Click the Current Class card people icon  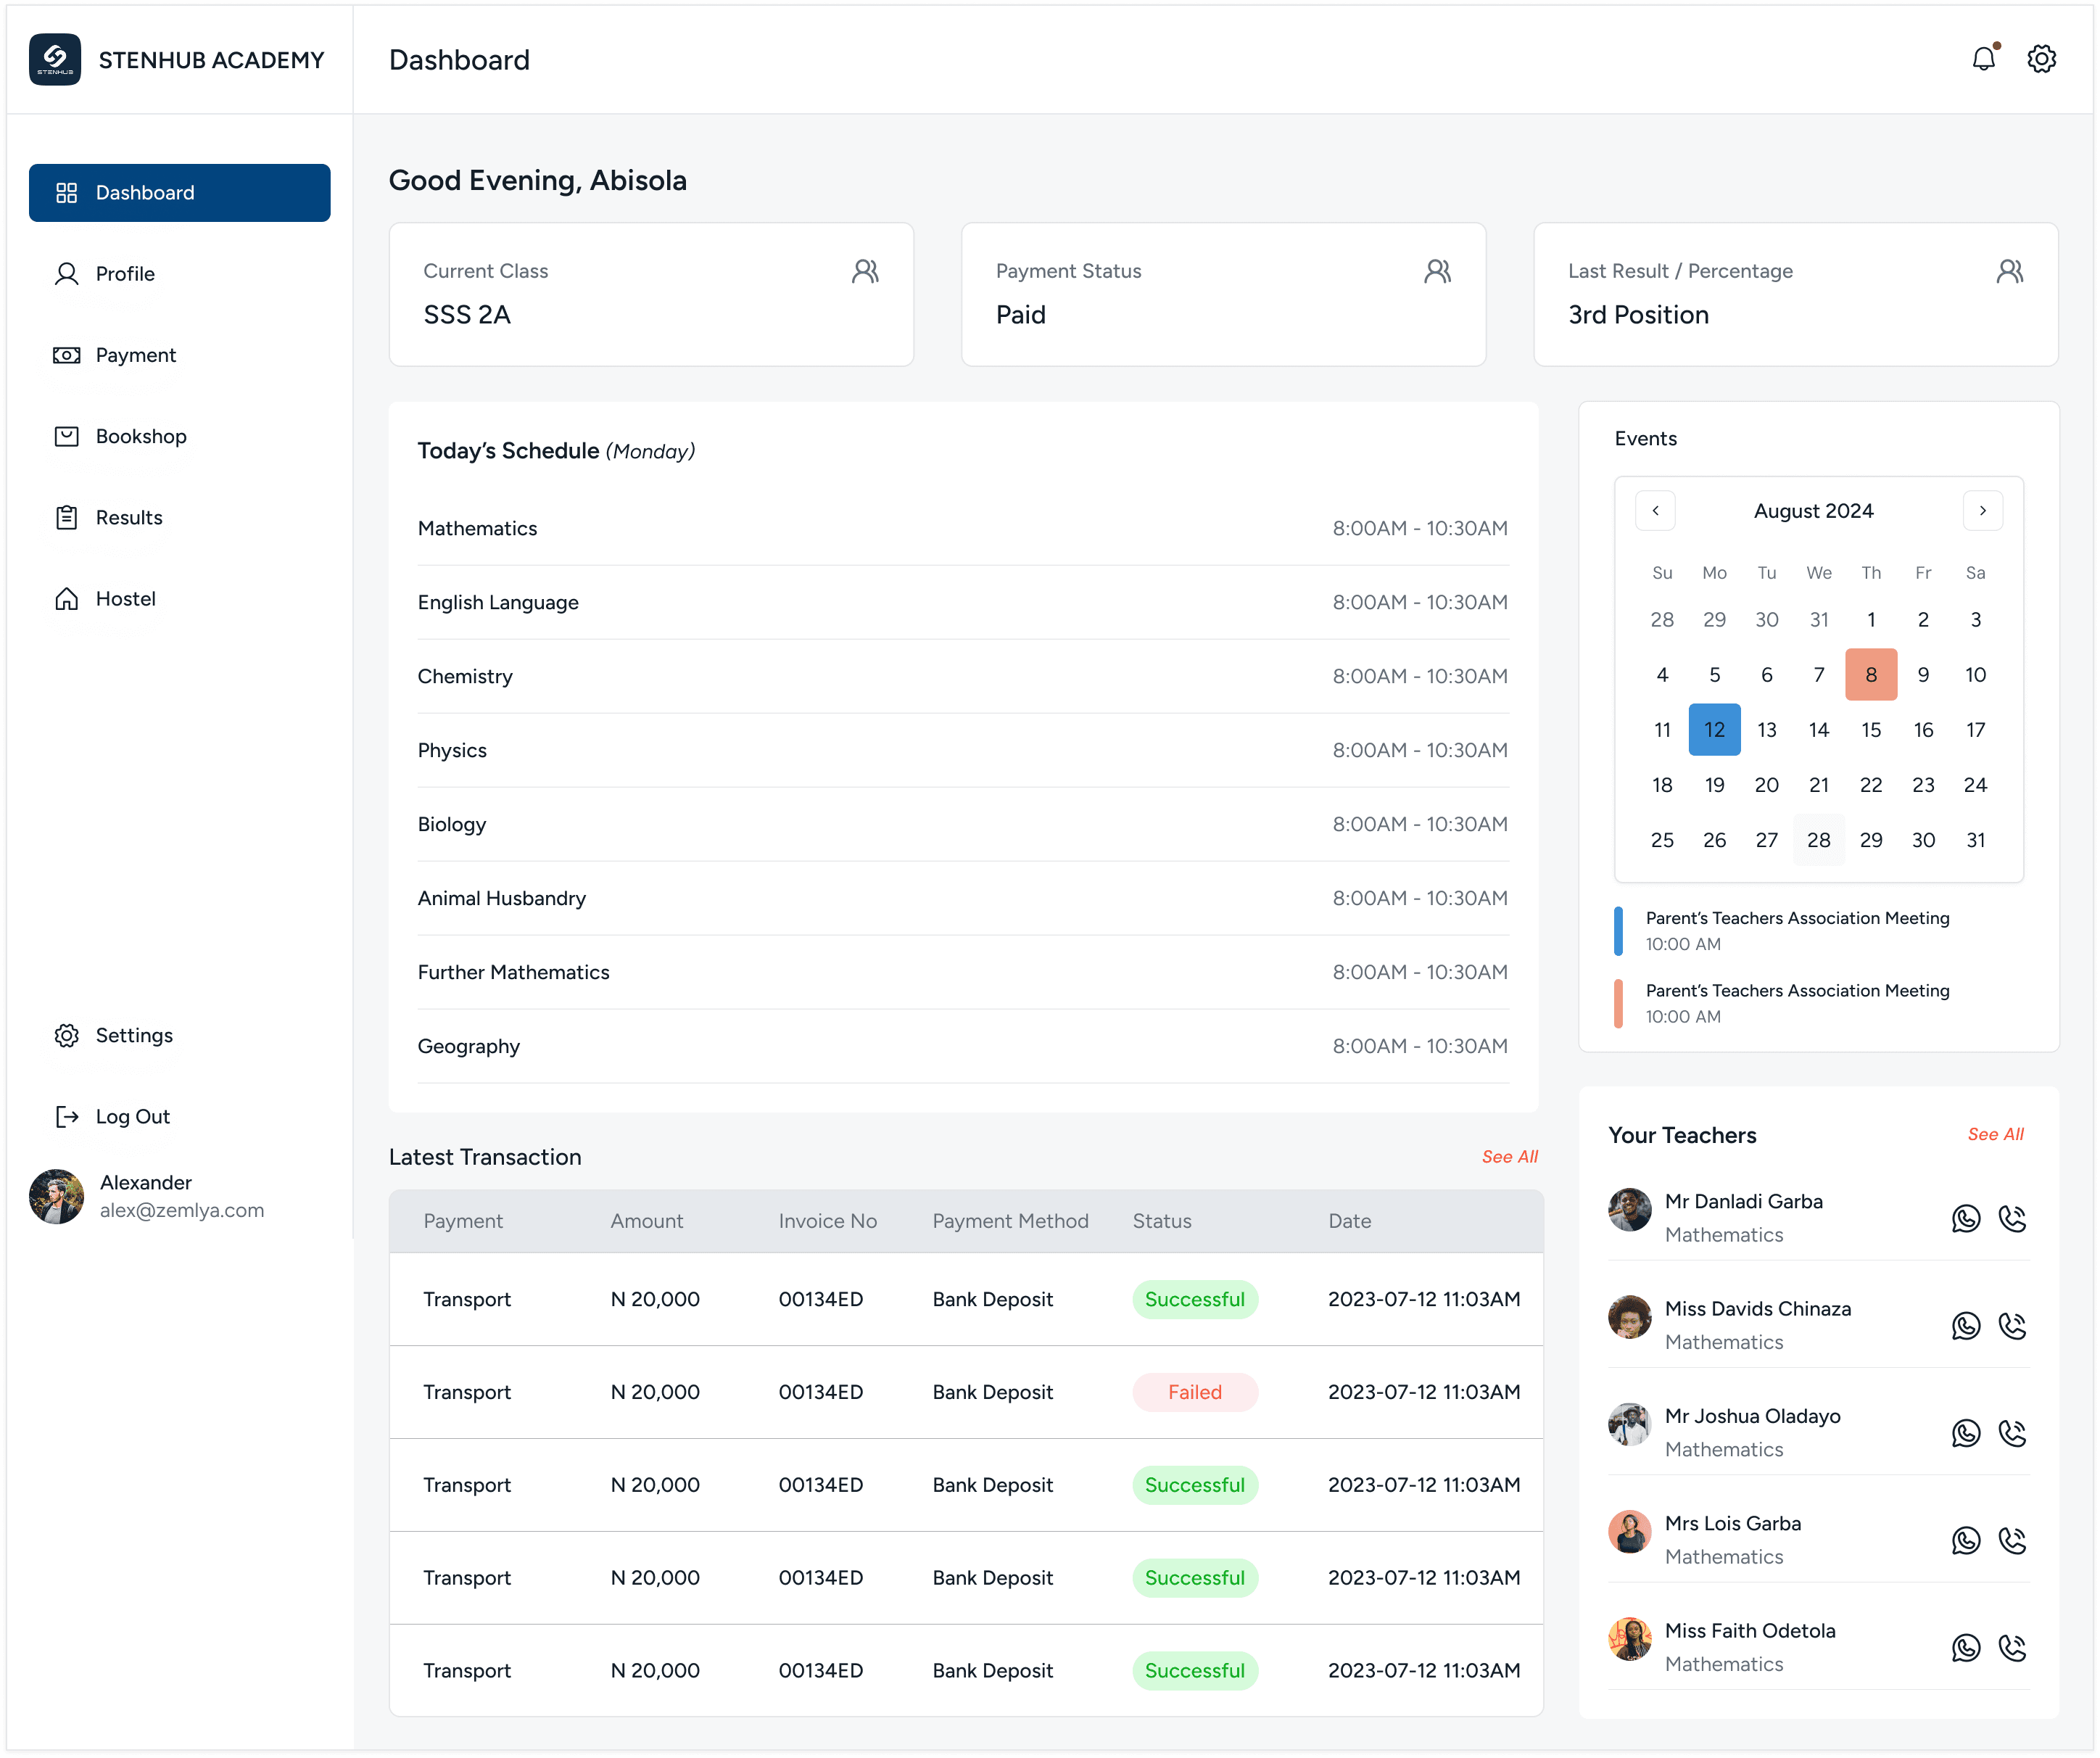[865, 271]
